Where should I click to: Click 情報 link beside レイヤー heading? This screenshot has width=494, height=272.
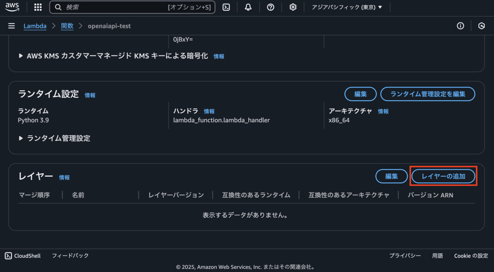click(64, 178)
